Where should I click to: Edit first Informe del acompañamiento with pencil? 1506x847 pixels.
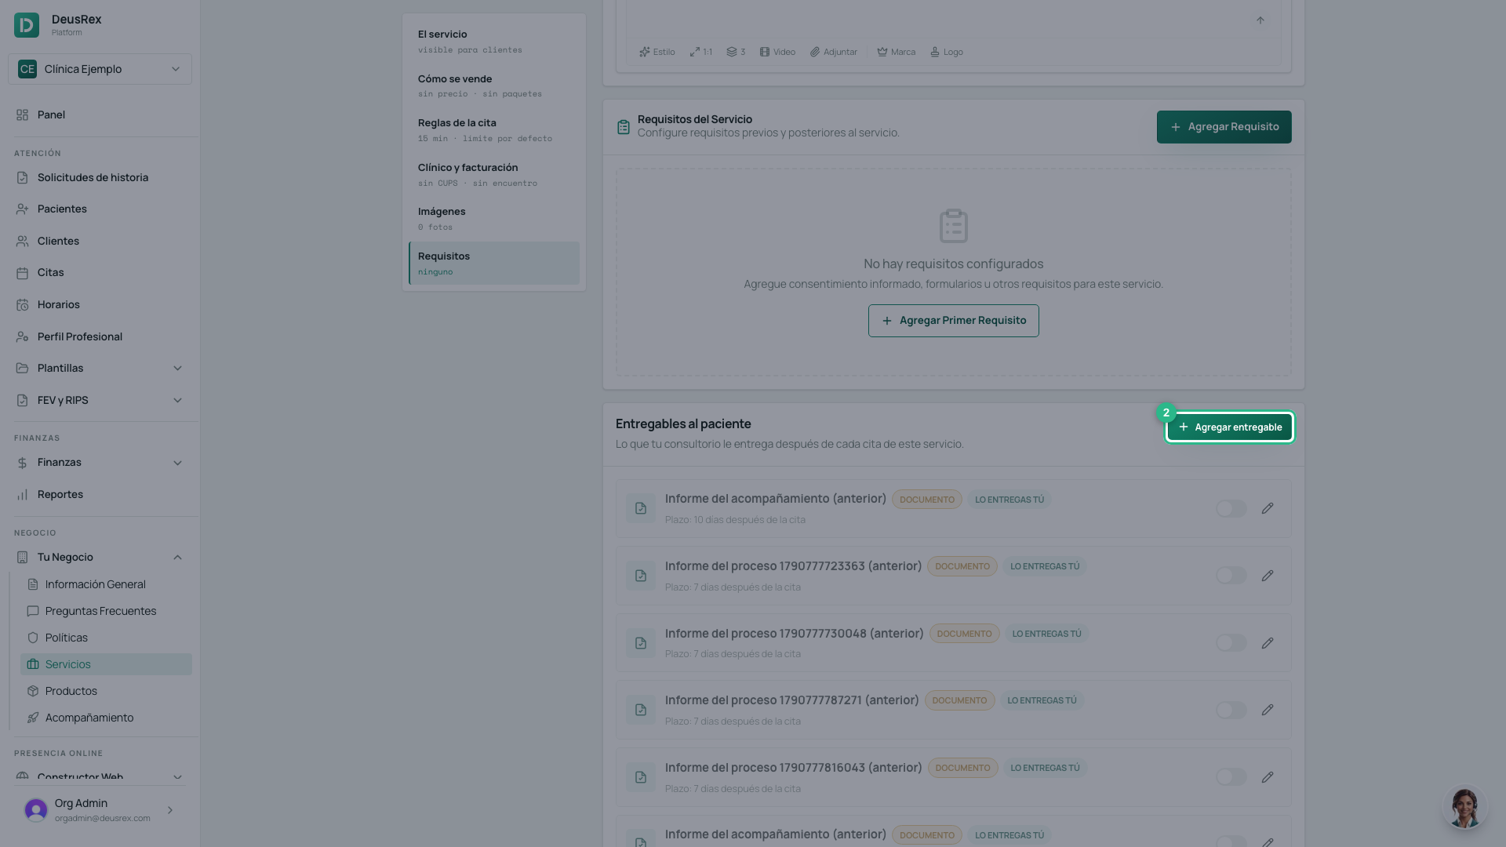coord(1268,508)
